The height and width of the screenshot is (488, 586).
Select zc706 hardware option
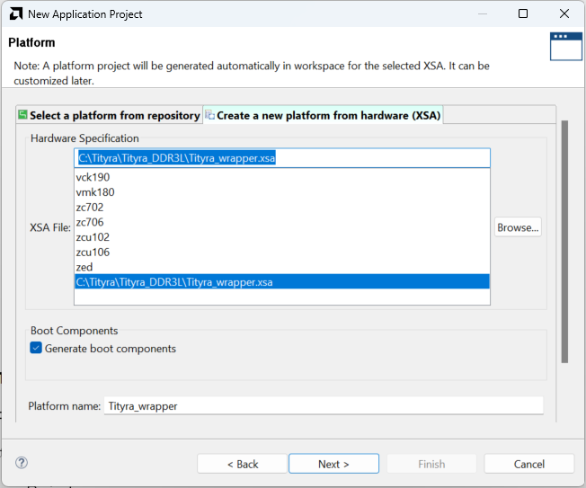[x=91, y=222]
